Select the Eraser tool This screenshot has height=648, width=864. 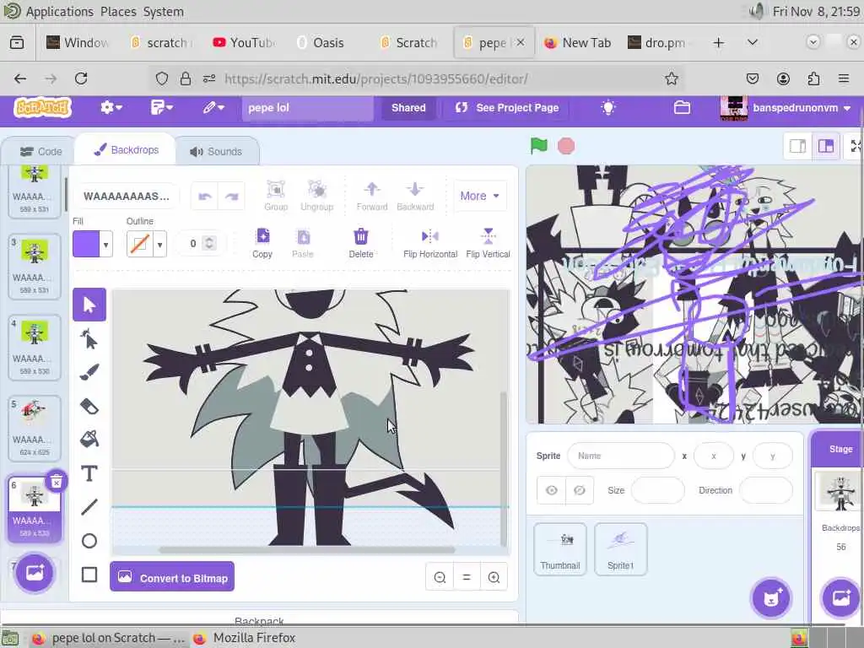[x=89, y=407]
